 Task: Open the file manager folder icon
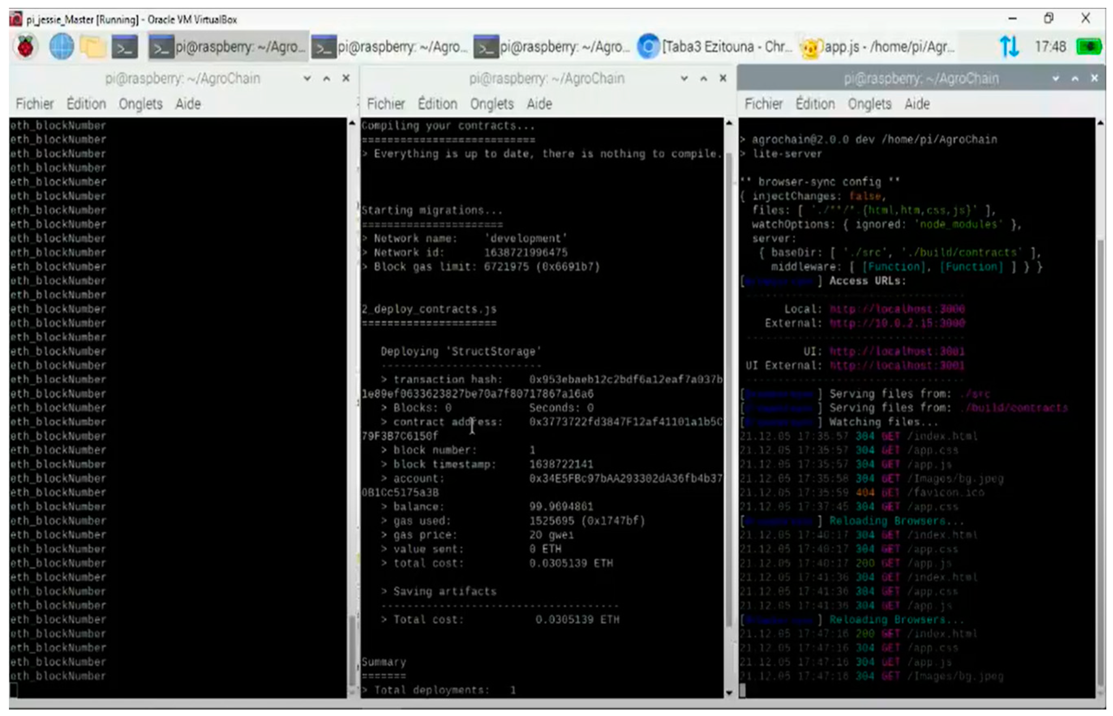click(x=92, y=47)
